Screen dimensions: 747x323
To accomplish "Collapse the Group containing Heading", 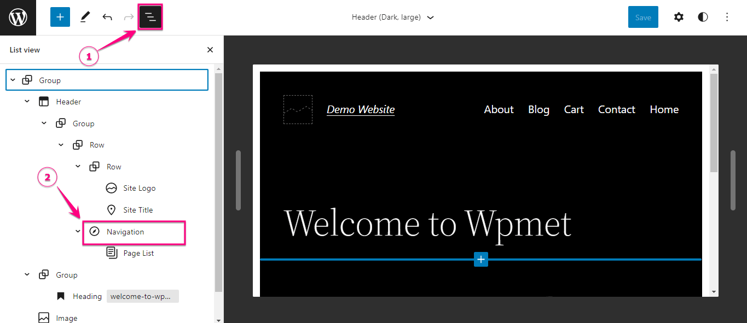I will pyautogui.click(x=27, y=275).
